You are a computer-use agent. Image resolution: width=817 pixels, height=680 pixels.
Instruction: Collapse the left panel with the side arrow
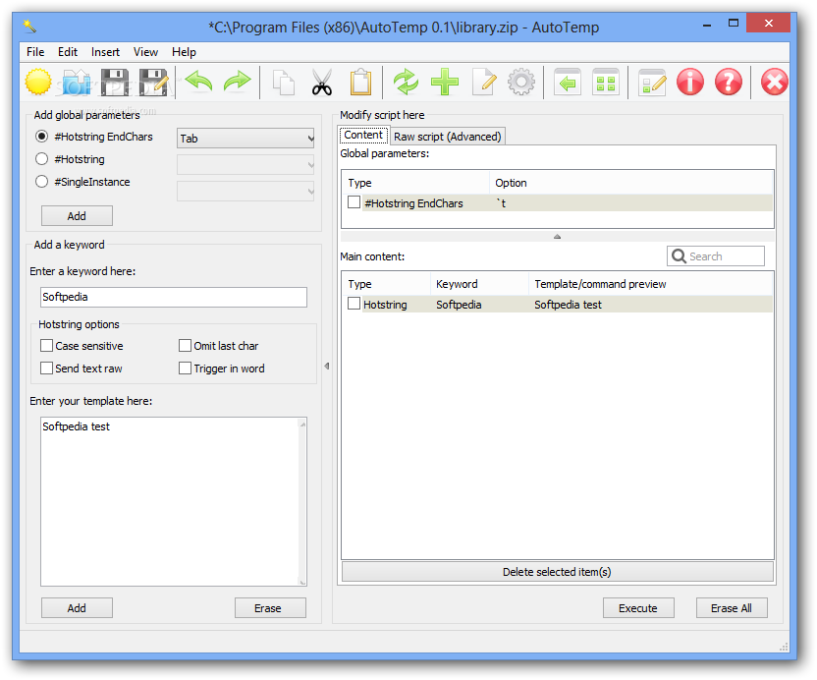tap(327, 366)
